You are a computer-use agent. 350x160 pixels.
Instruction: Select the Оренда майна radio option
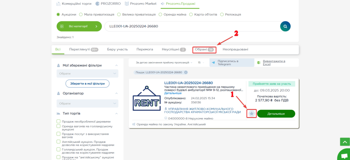point(160,15)
